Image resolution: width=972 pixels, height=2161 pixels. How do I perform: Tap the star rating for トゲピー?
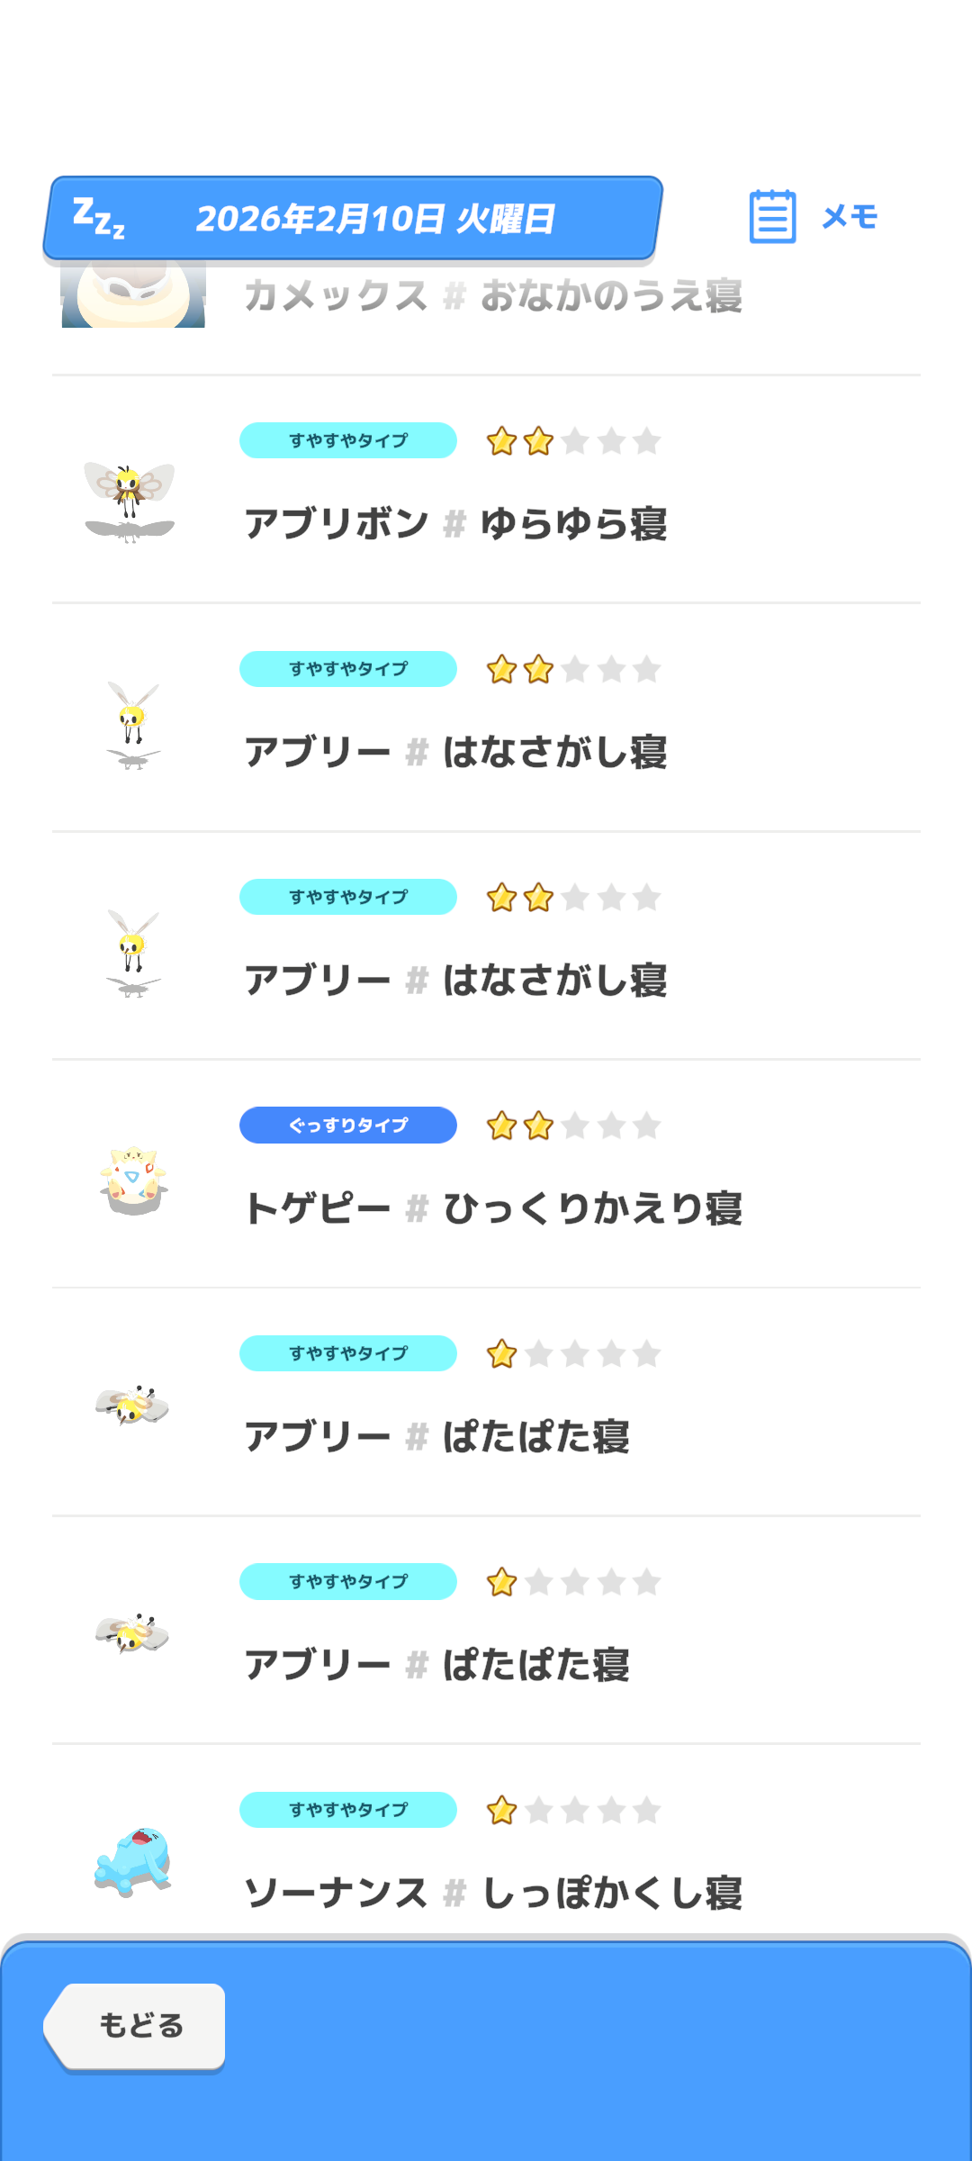tap(573, 1126)
